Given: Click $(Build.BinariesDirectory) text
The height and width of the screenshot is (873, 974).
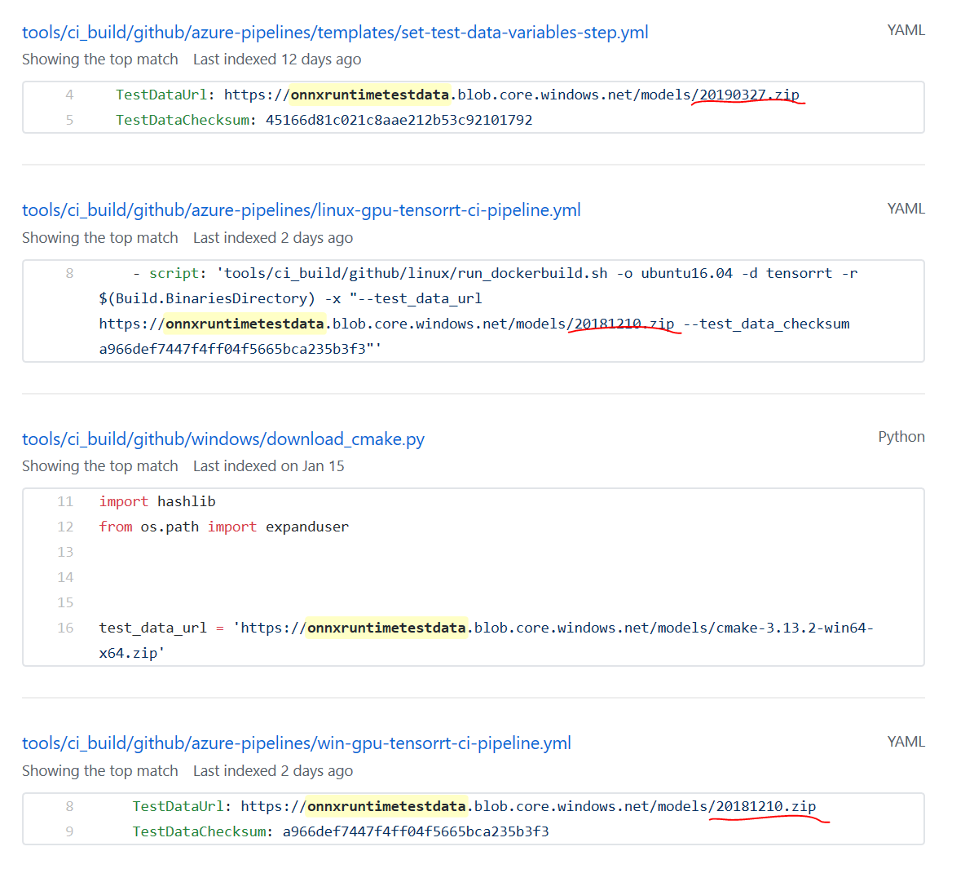Looking at the screenshot, I should tap(207, 298).
